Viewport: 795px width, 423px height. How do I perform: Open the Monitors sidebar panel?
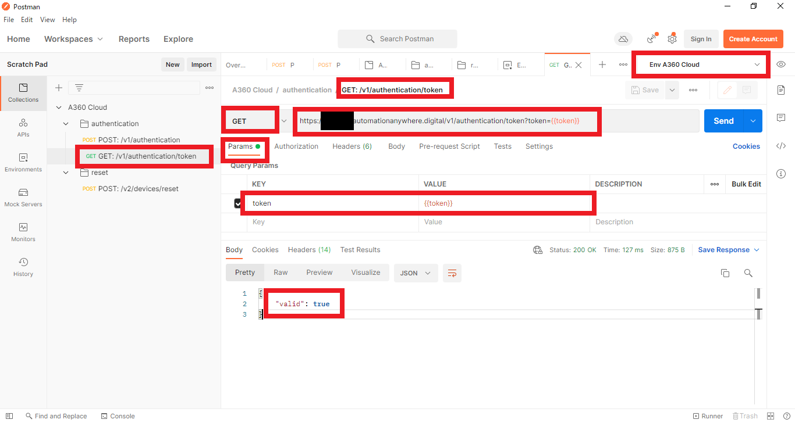[x=23, y=232]
